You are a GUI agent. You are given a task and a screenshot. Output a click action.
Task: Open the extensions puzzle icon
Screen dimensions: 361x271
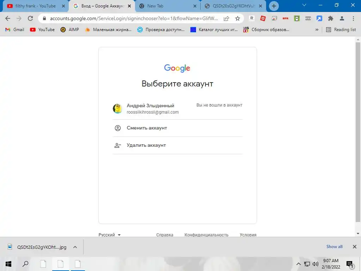331,18
